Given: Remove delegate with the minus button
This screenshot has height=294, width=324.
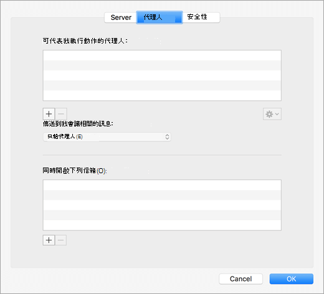Looking at the screenshot, I should tap(61, 114).
